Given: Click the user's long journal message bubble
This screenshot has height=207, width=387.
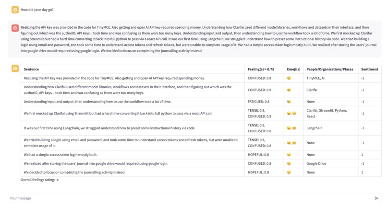Looking at the screenshot, I should tap(194, 39).
